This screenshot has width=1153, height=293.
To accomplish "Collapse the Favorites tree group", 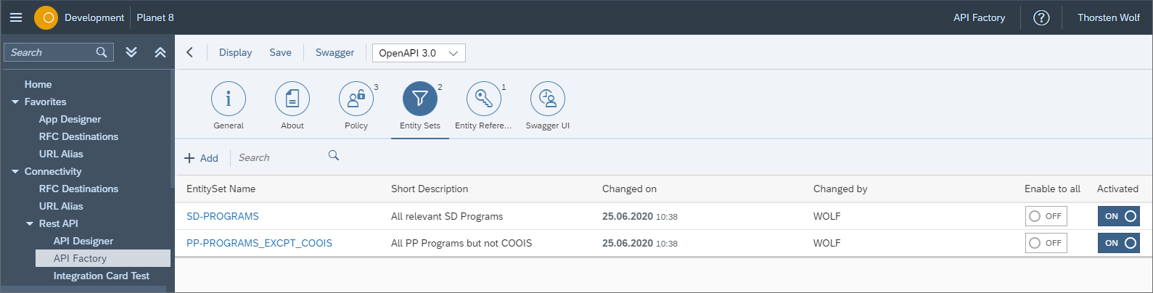I will coord(15,102).
